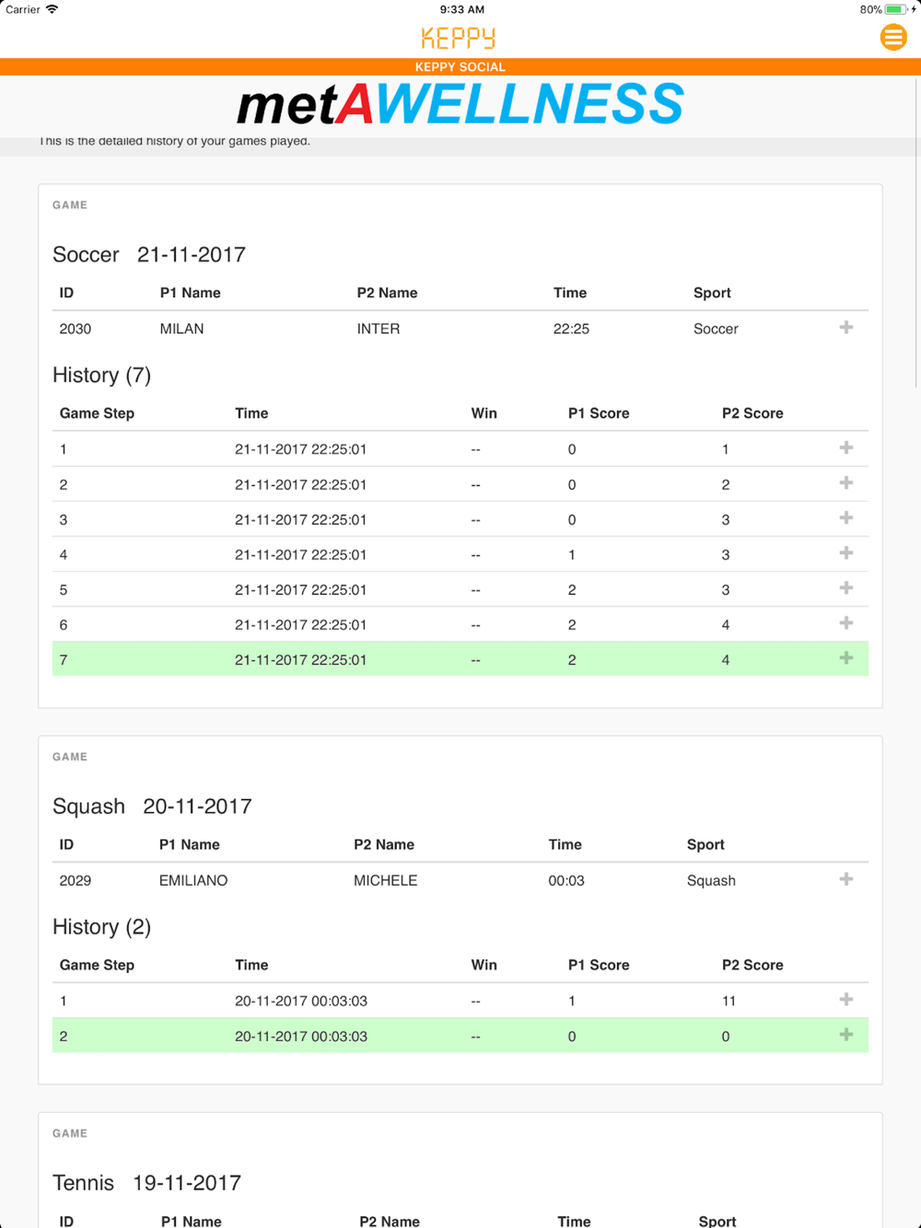Open the orange hamburger menu
The image size is (921, 1228).
pos(893,37)
